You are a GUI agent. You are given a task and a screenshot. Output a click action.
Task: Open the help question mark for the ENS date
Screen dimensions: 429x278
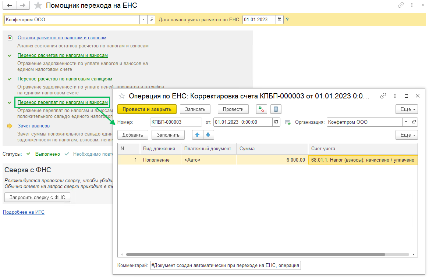pyautogui.click(x=287, y=19)
